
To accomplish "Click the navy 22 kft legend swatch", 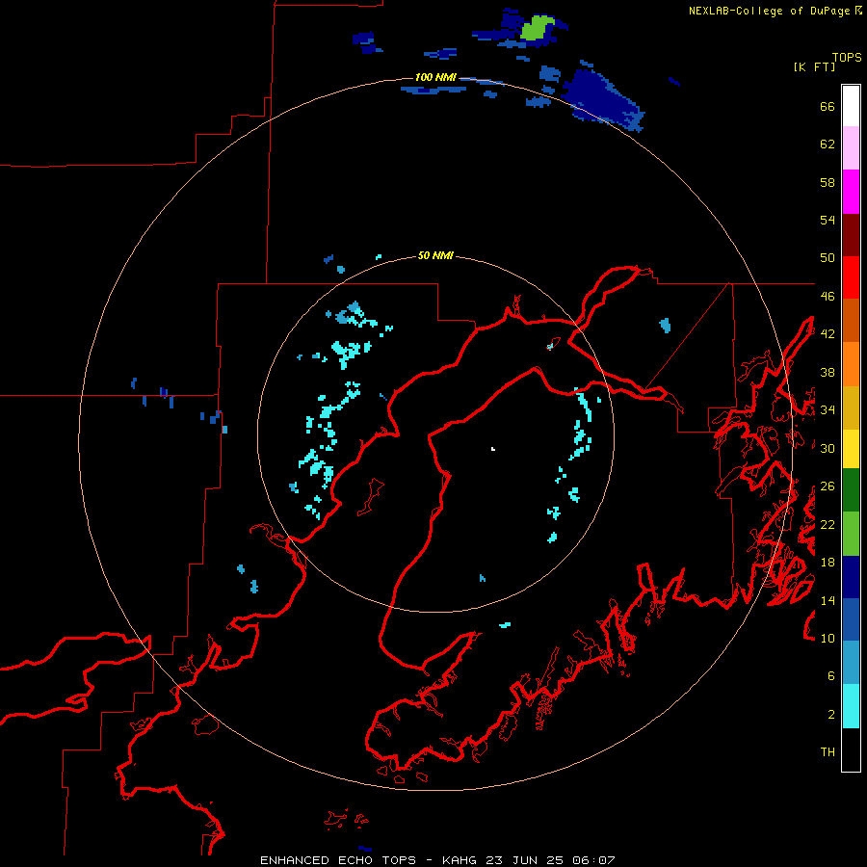I will tap(851, 577).
